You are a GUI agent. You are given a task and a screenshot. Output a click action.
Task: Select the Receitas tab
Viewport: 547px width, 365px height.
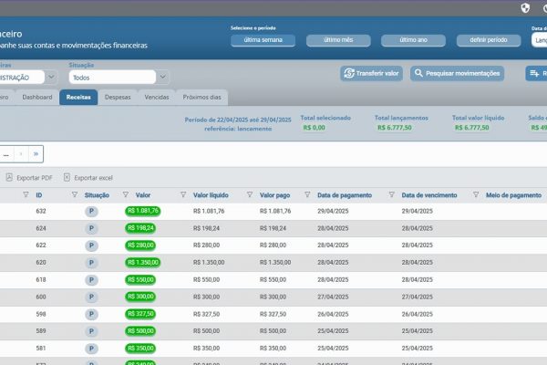[x=78, y=97]
